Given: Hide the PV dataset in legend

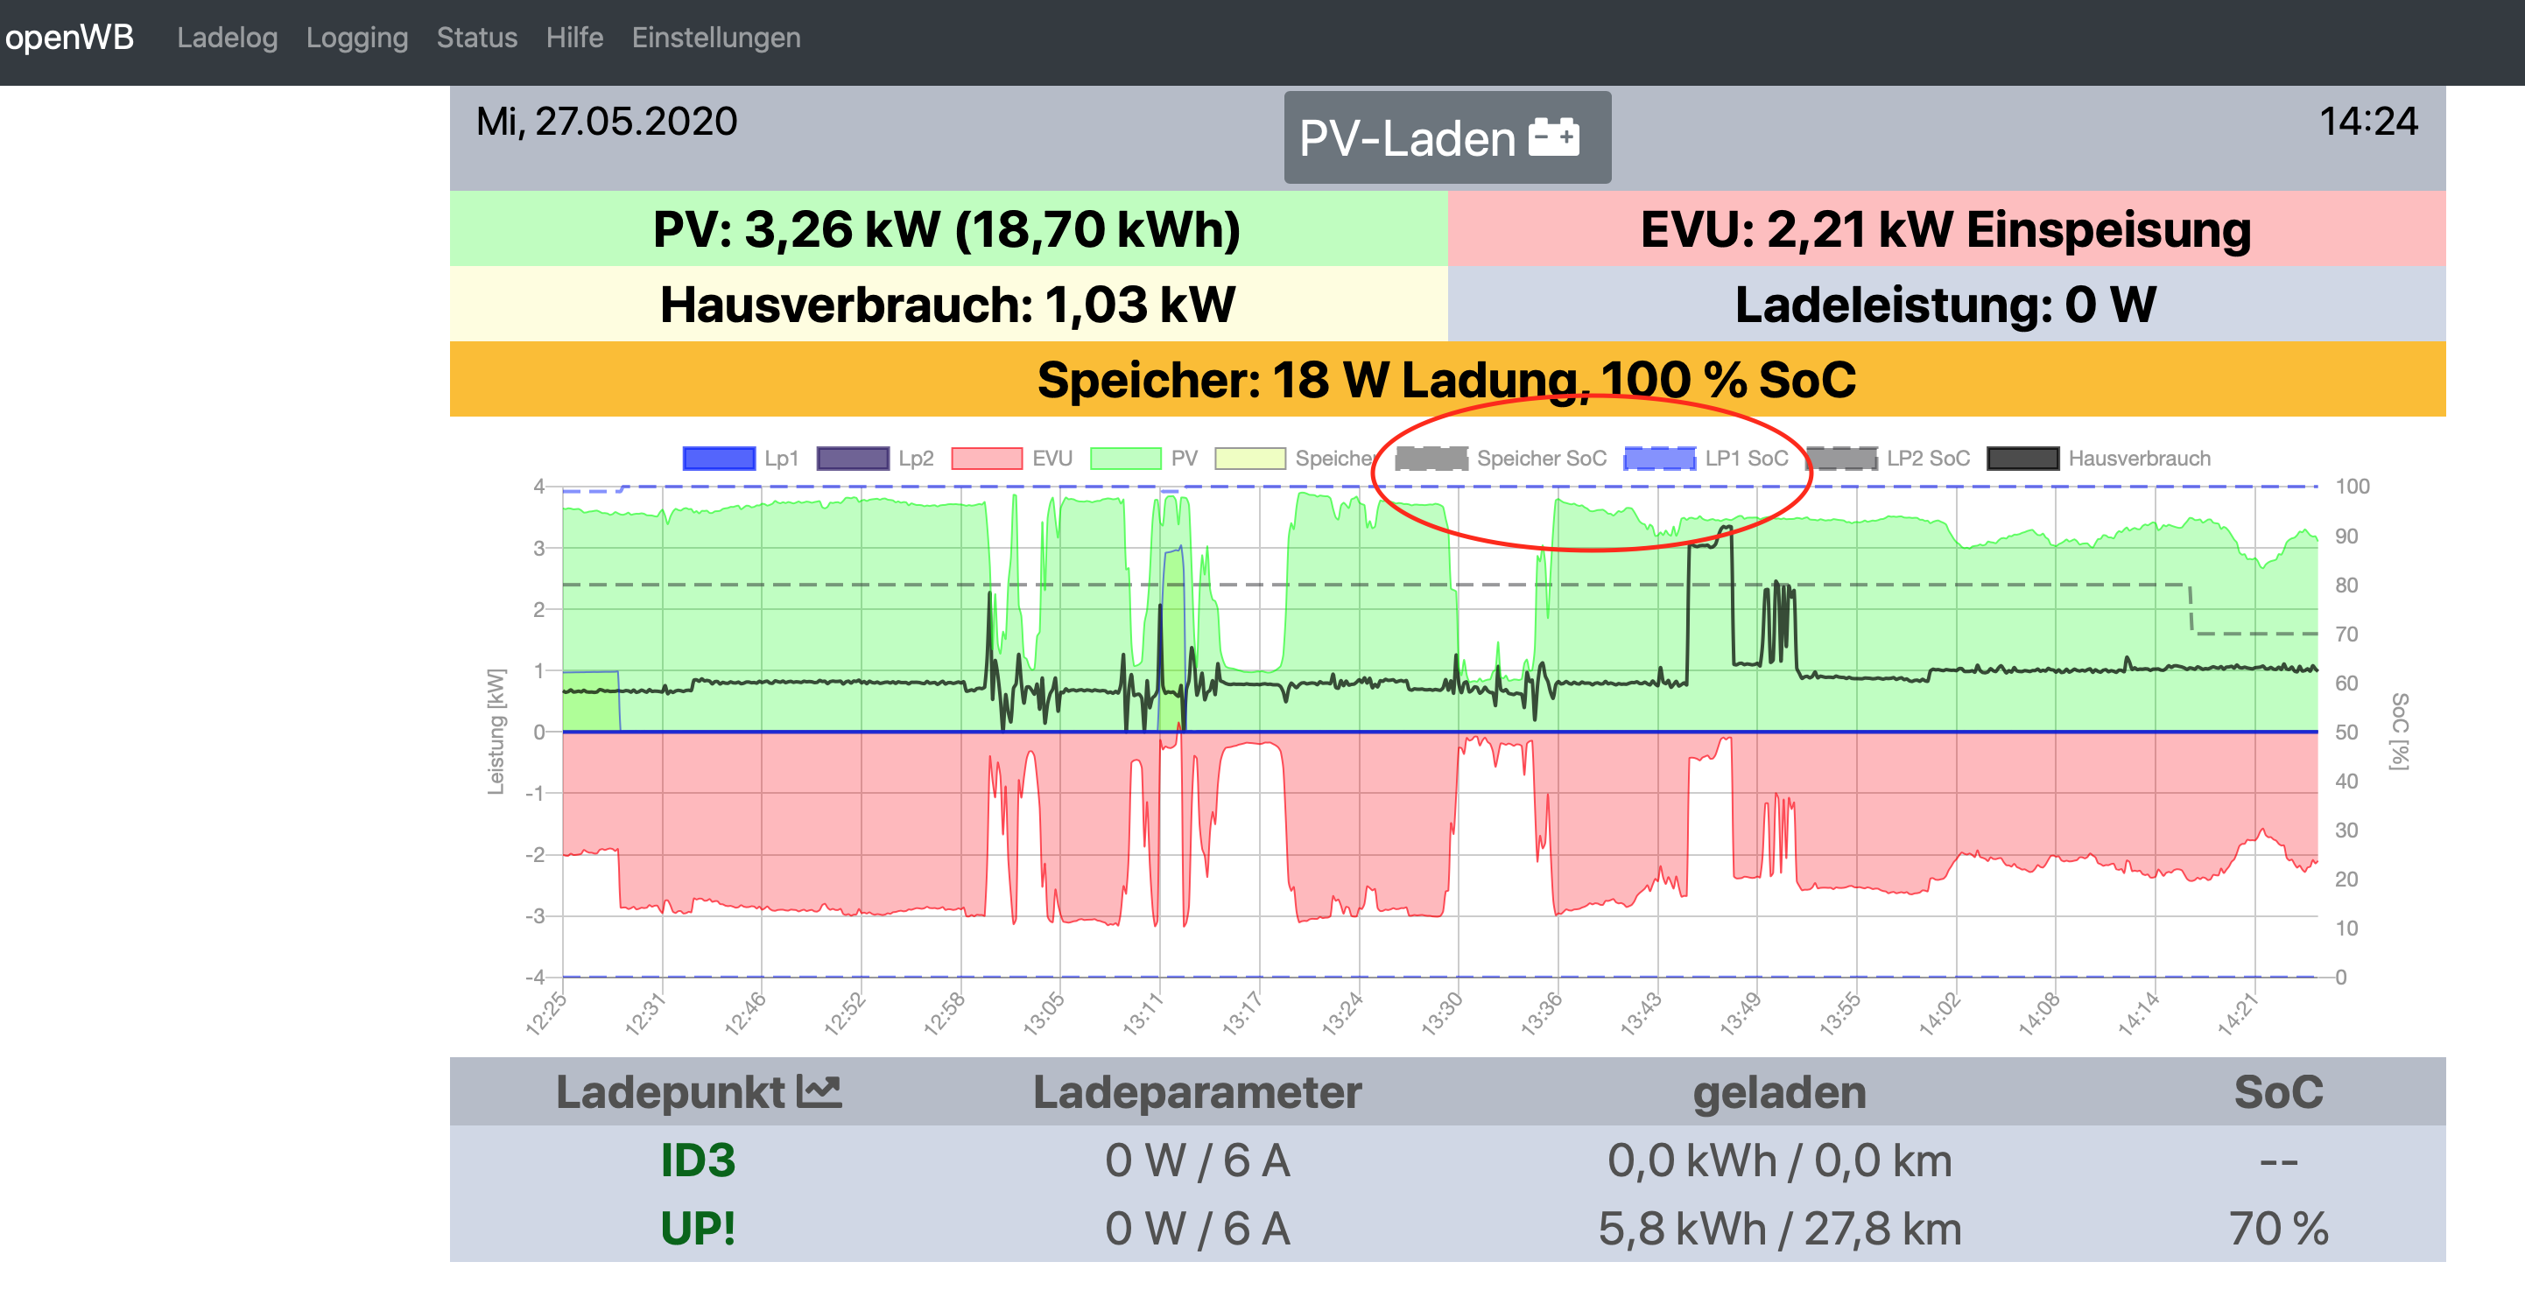Looking at the screenshot, I should coord(1125,459).
